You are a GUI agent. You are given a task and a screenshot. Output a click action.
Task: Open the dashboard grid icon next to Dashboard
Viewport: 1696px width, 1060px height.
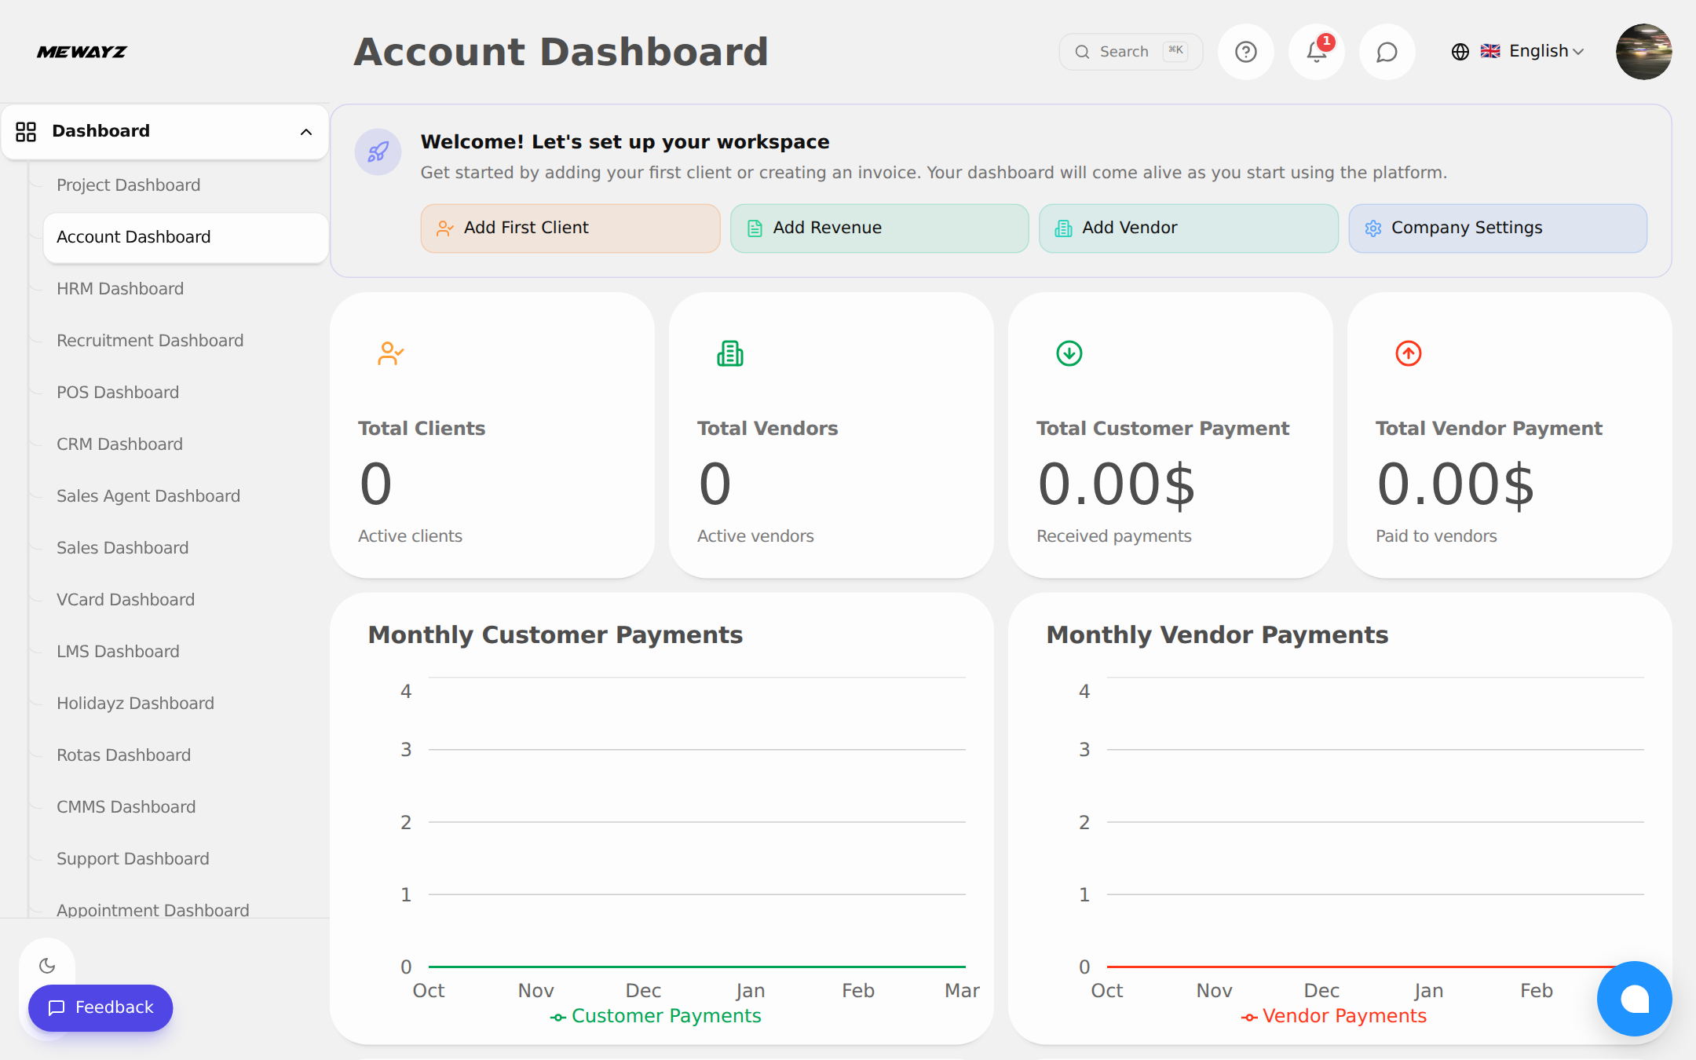coord(26,131)
